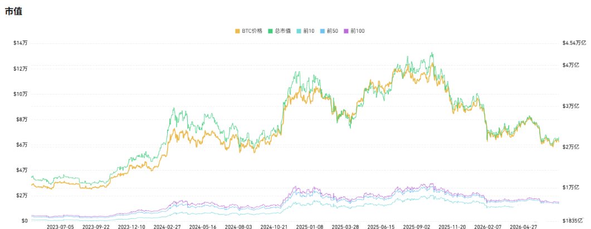Click the $1835亿 right axis label
Viewport: 591px width, 229px height.
(x=572, y=221)
